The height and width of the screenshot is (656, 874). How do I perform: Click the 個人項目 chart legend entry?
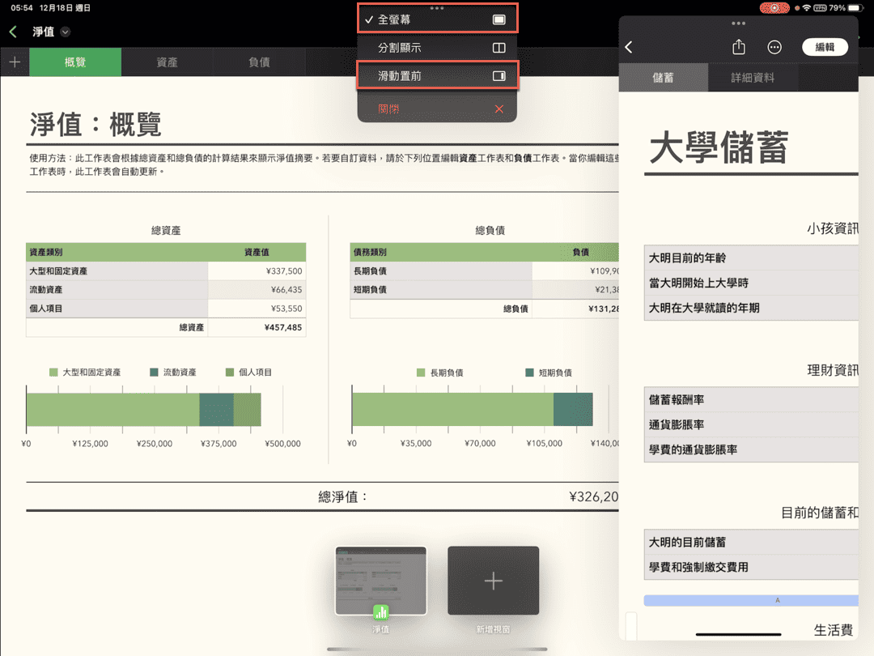click(x=248, y=372)
